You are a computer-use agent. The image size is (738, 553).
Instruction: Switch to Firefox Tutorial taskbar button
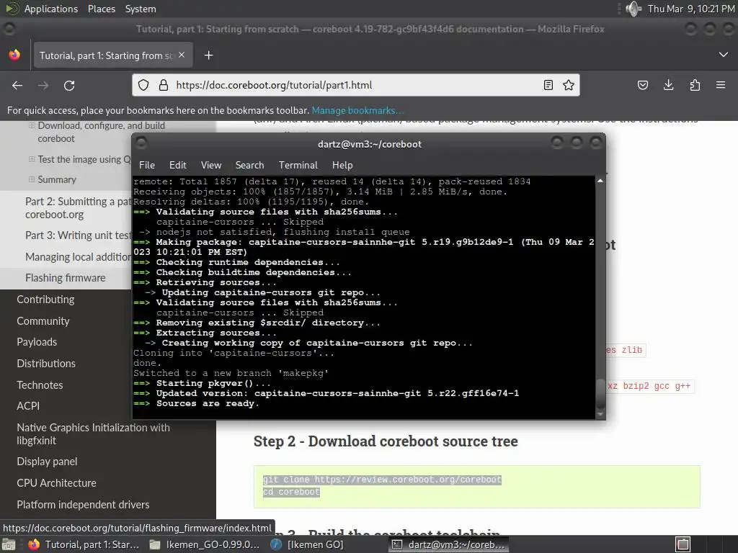click(x=84, y=544)
